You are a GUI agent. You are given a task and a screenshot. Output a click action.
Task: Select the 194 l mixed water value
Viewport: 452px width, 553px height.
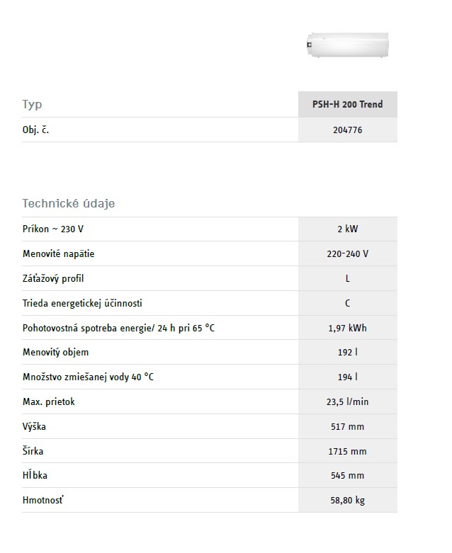pyautogui.click(x=347, y=377)
